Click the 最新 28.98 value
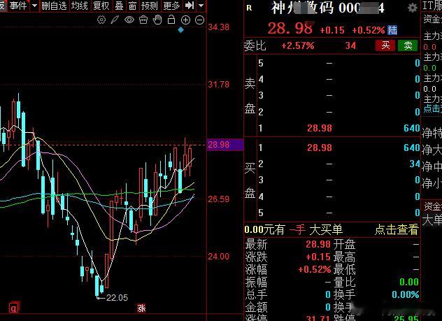This screenshot has width=442, height=321. 318,244
